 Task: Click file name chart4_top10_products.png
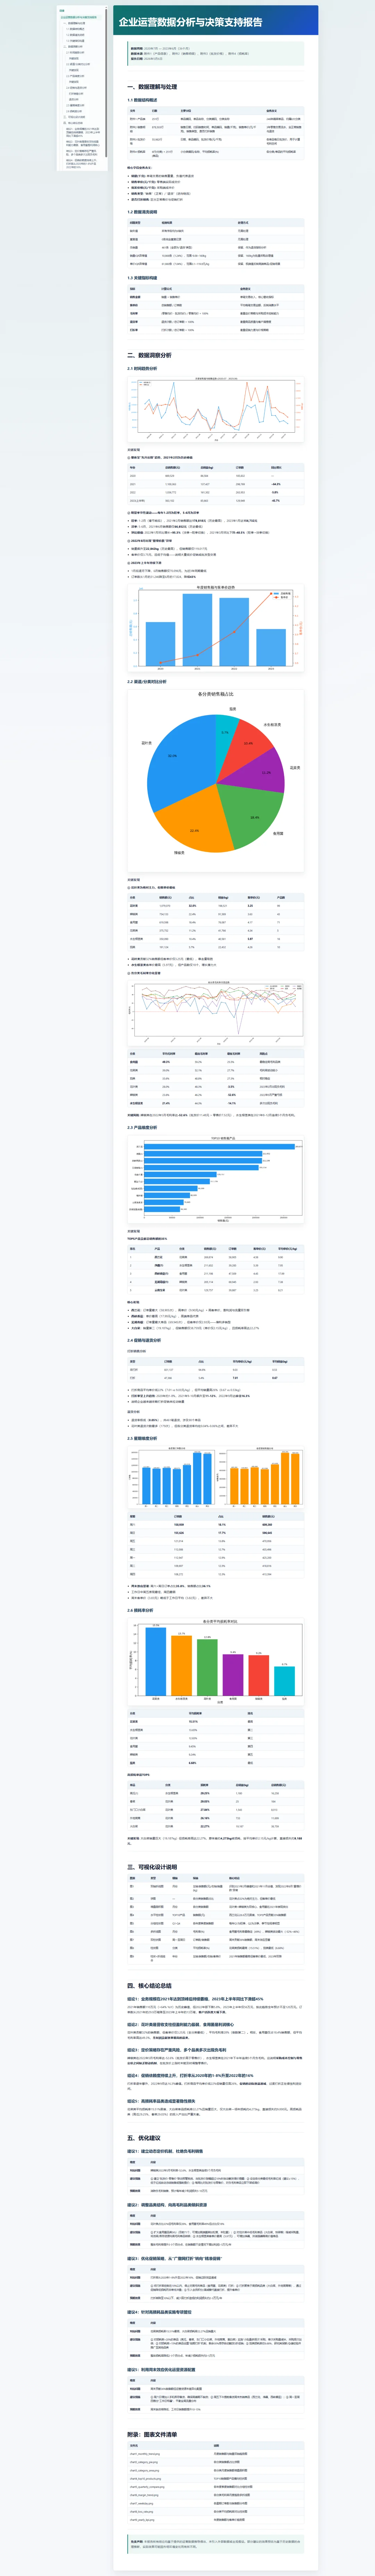pyautogui.click(x=145, y=2479)
